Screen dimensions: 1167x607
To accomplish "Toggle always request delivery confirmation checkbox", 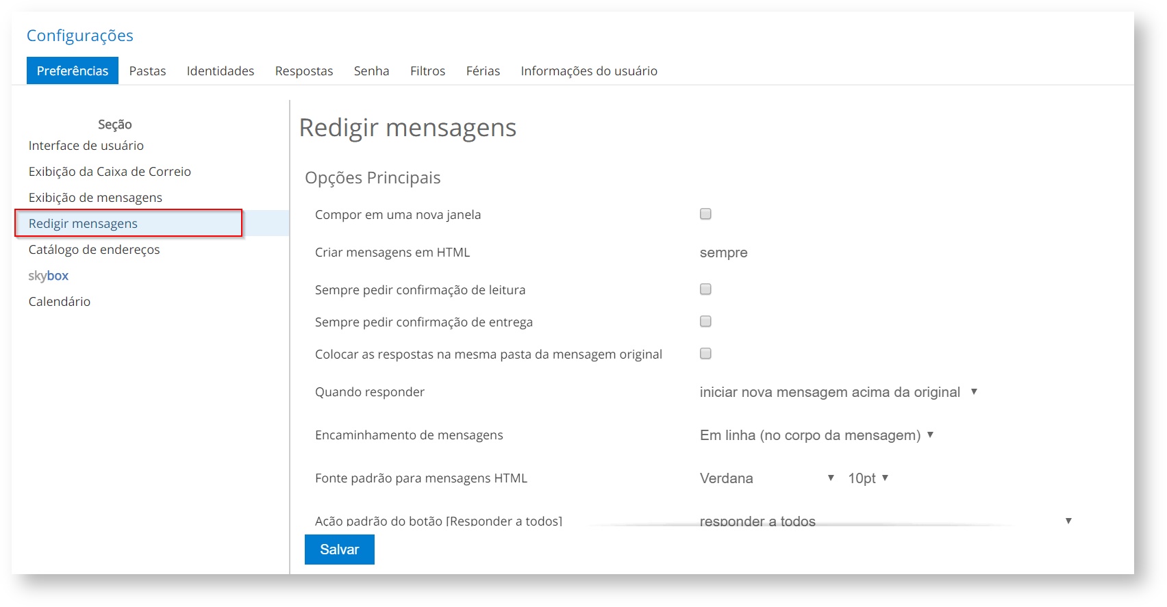I will pos(705,322).
